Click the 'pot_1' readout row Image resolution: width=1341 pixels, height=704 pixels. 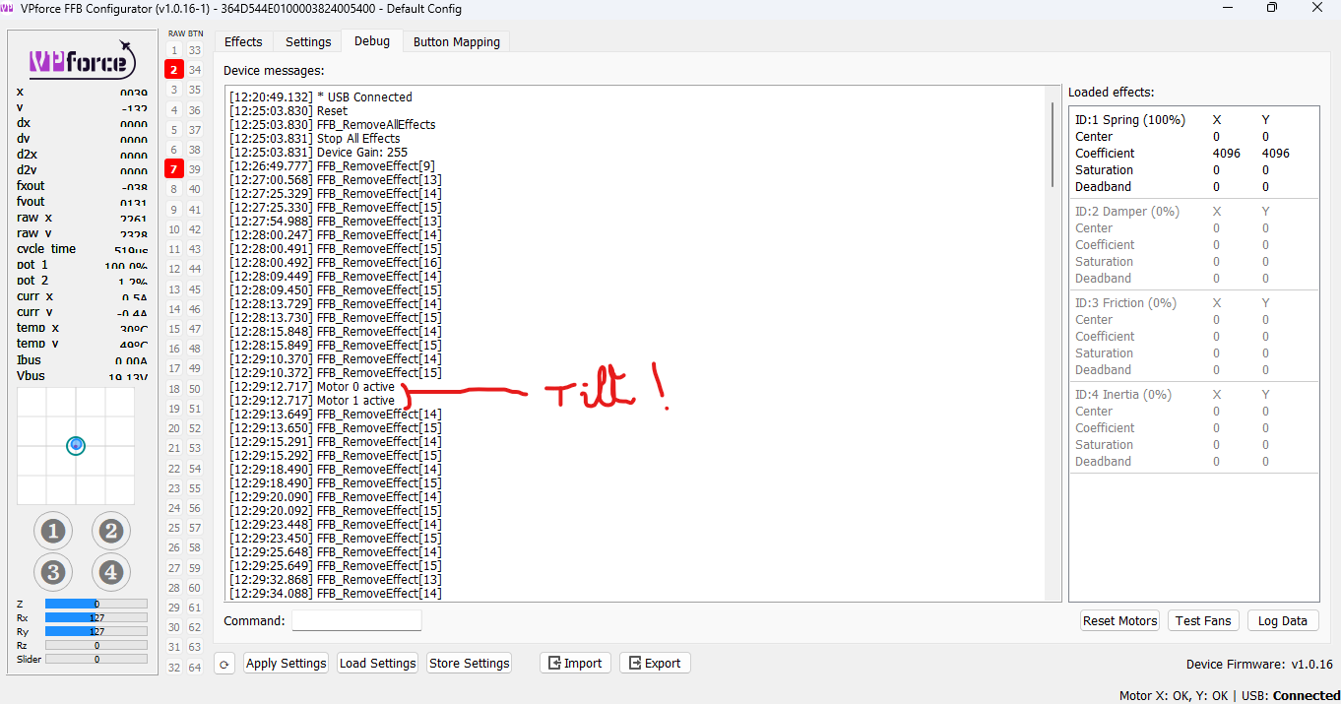tap(82, 265)
